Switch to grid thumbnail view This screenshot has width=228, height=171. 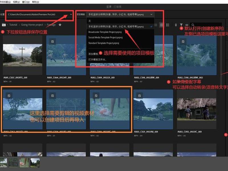[162, 25]
